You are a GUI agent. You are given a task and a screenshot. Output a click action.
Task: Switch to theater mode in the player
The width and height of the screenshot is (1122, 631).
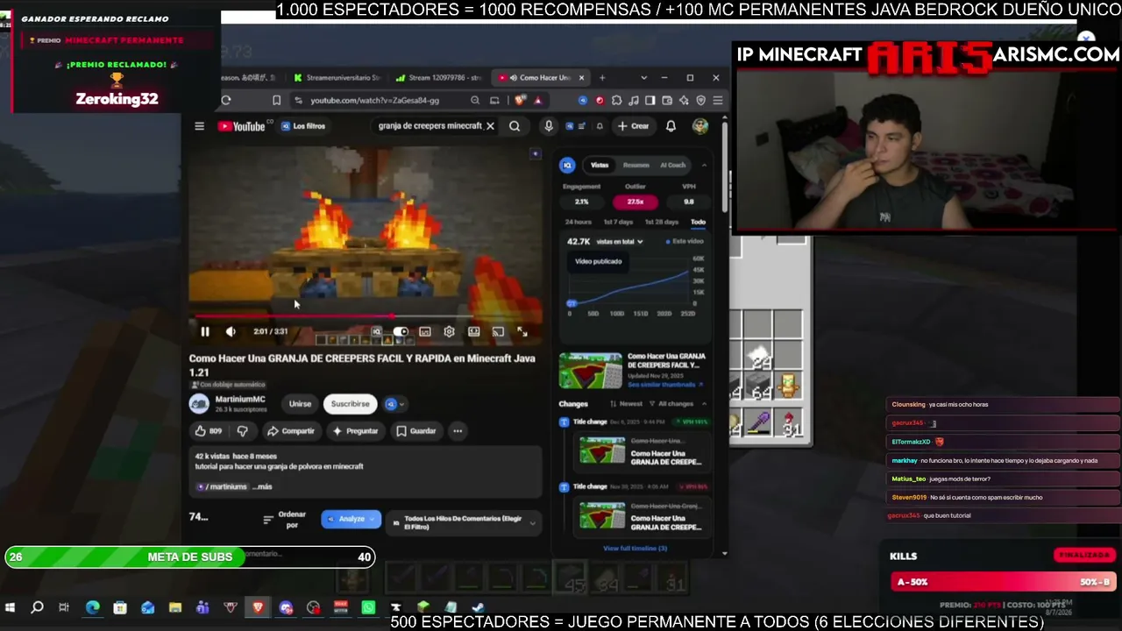(473, 331)
